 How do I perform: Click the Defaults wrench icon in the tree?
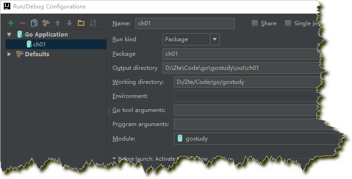pos(20,54)
